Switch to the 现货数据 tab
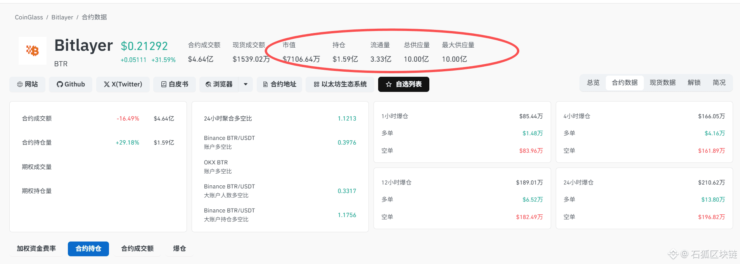Viewport: 740px width, 264px height. (663, 83)
